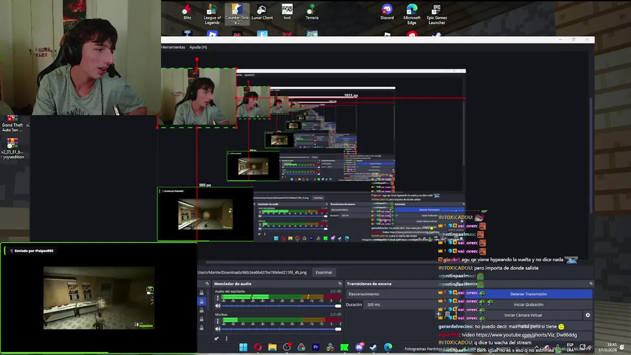Open mixer options menu beside the gear

[226, 338]
